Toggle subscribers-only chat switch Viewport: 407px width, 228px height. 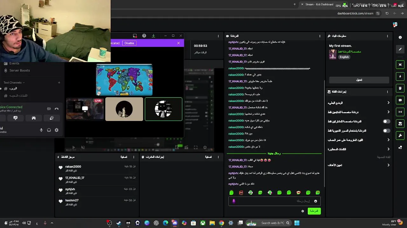pos(386,121)
